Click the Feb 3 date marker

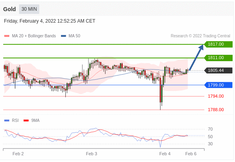(x=92, y=154)
